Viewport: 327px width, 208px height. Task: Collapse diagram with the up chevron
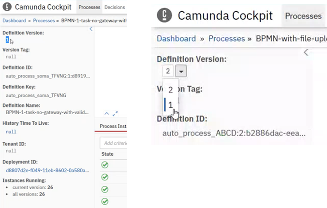(106, 114)
